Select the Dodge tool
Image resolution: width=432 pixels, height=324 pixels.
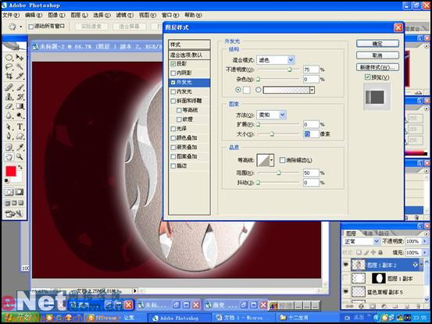20,116
